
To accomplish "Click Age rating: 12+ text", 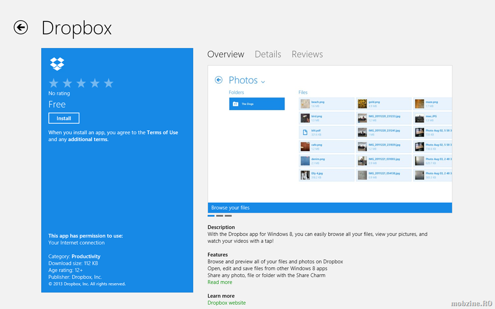I will coord(65,270).
